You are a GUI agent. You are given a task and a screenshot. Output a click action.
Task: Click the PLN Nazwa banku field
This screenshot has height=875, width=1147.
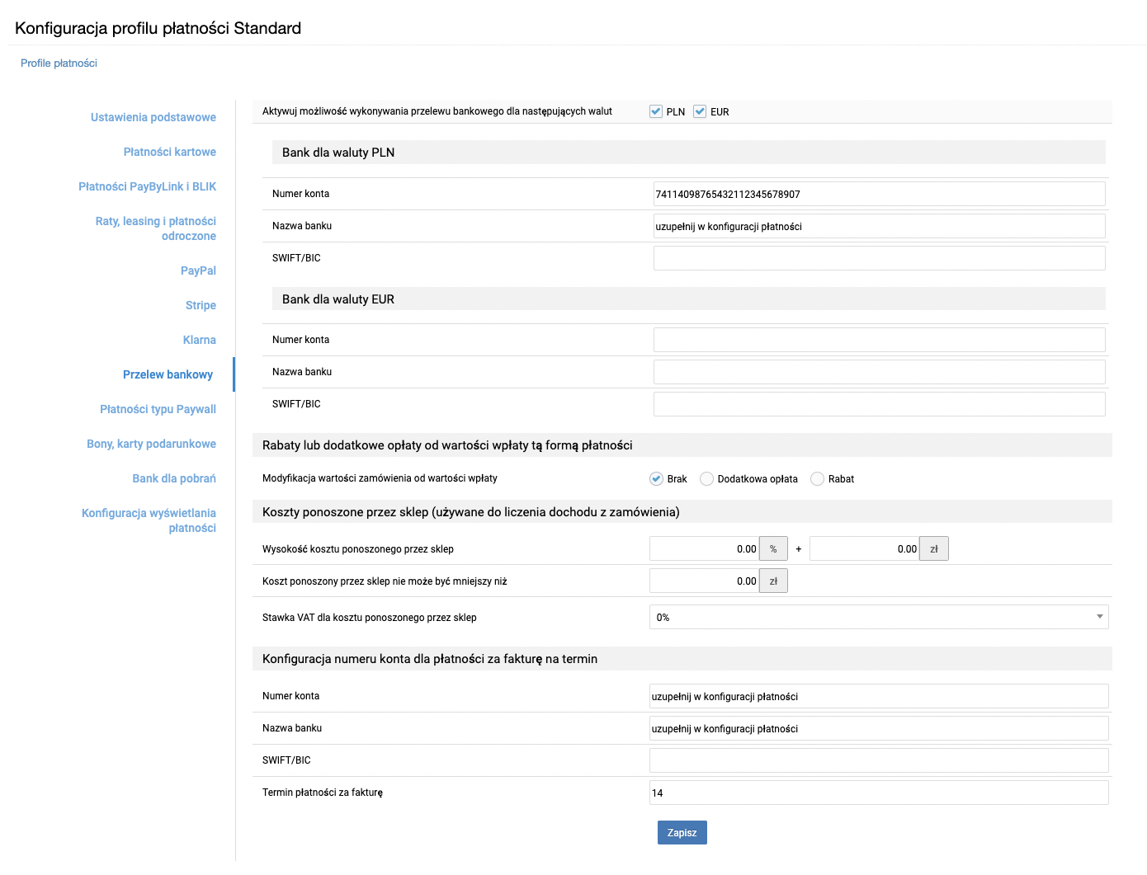click(880, 226)
